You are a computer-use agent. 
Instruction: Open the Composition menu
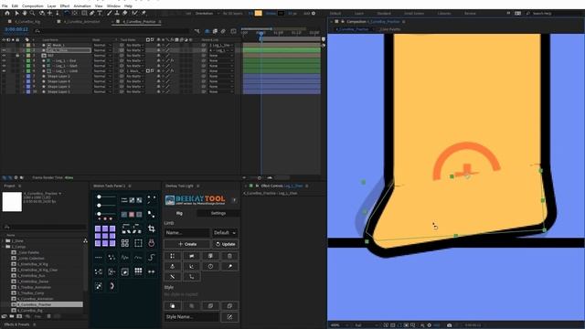click(x=33, y=6)
